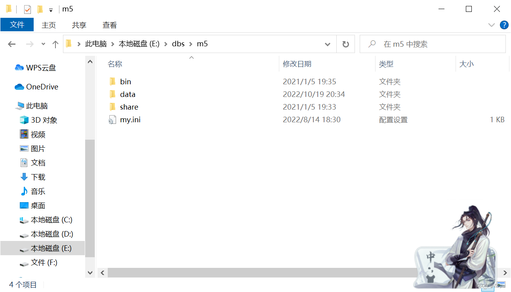Open the quick access toolbar customize dropdown
The image size is (511, 292).
[51, 10]
